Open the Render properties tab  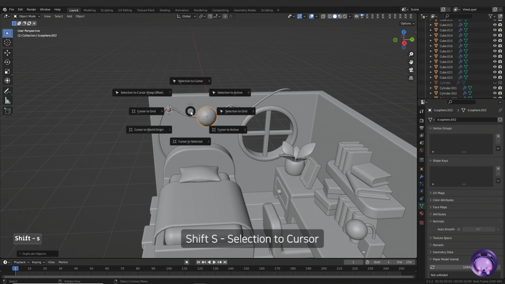pos(421,120)
